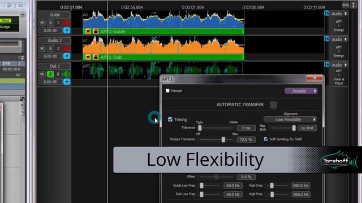Click the Audio 2 track name button
Screen dimensions: 362x203
tap(54, 41)
